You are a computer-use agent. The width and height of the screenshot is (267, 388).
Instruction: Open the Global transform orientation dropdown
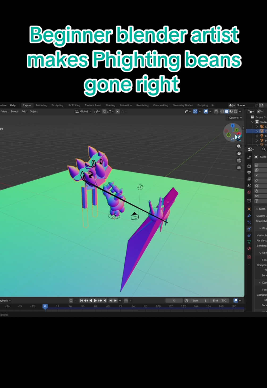[83, 112]
